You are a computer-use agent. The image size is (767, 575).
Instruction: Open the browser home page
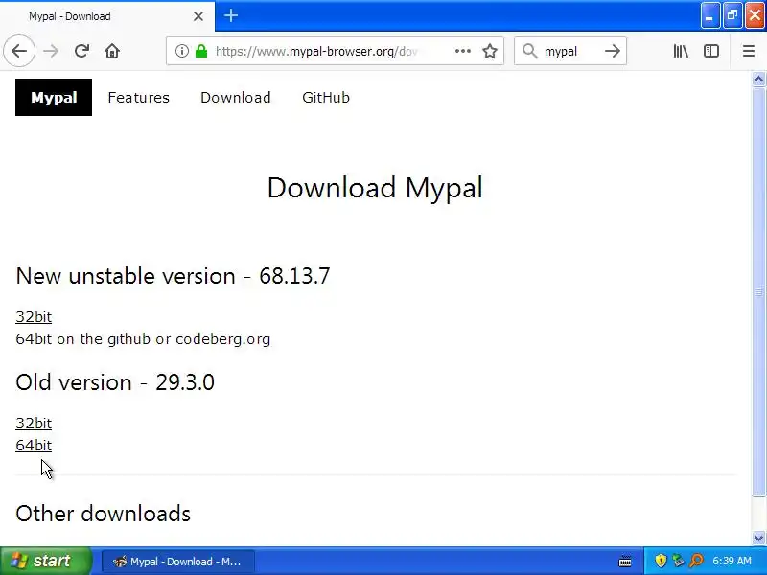(x=112, y=51)
